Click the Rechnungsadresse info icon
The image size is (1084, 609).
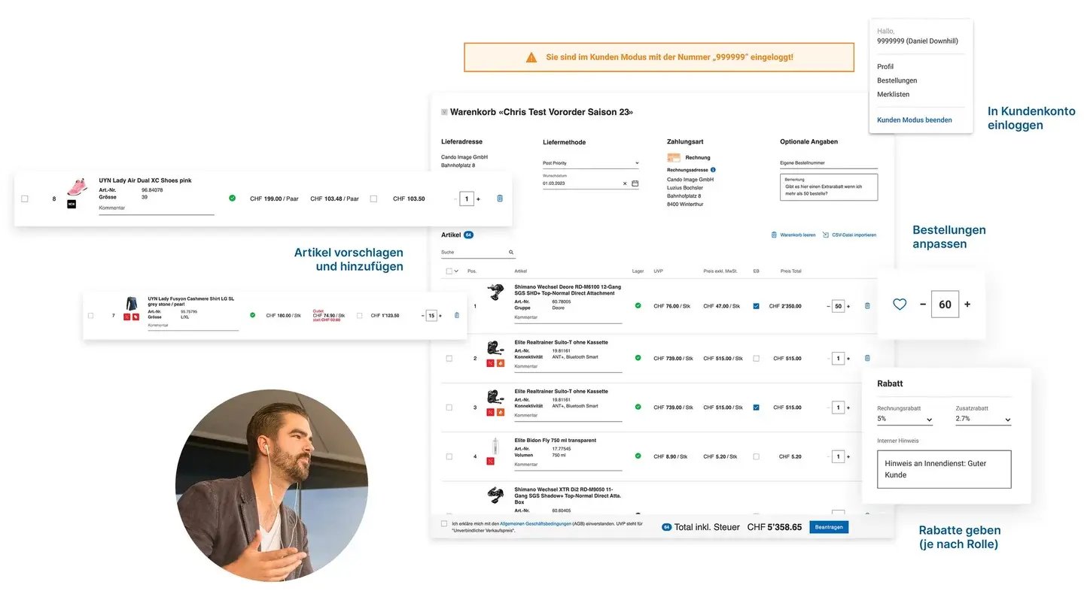point(713,170)
